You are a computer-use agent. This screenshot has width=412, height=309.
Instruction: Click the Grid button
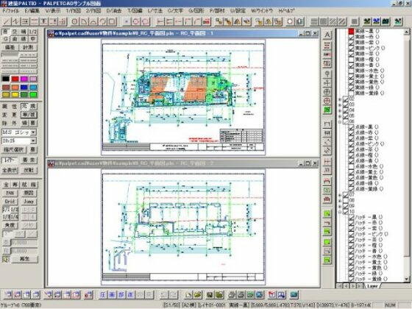point(10,202)
